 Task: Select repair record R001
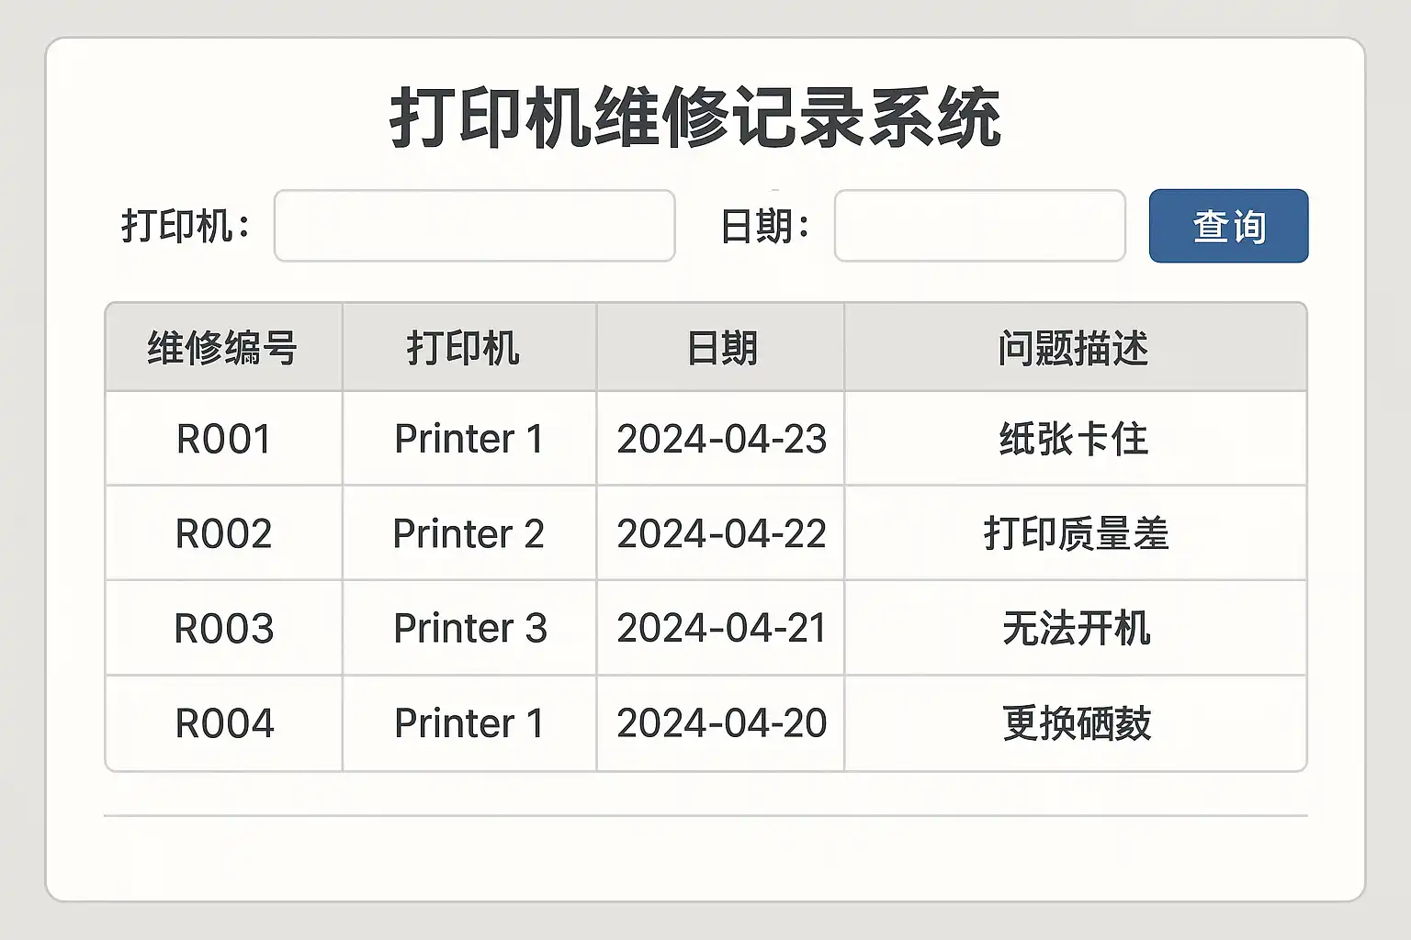point(223,439)
